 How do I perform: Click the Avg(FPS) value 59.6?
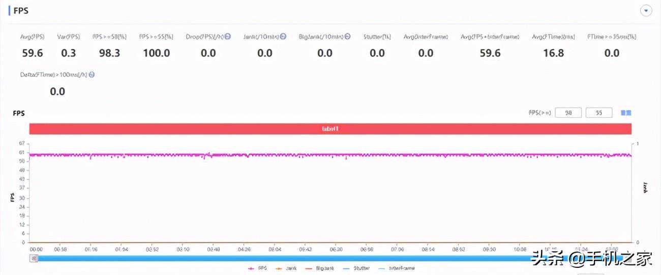point(33,53)
